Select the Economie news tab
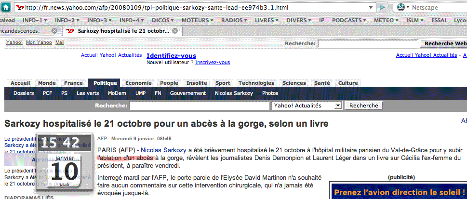467x199 pixels. (138, 83)
